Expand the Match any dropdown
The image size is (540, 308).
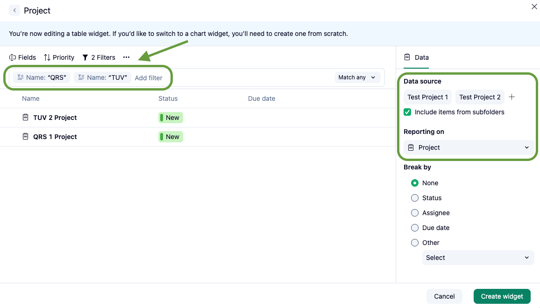point(357,77)
